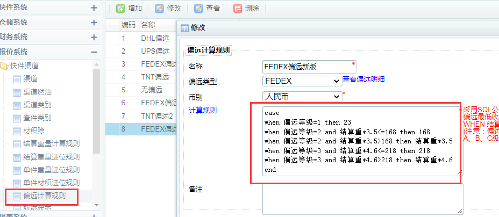Collapse the 报价系统 section with minus

(x=94, y=52)
